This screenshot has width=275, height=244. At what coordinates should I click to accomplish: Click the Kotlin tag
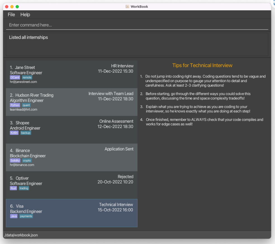click(x=14, y=133)
